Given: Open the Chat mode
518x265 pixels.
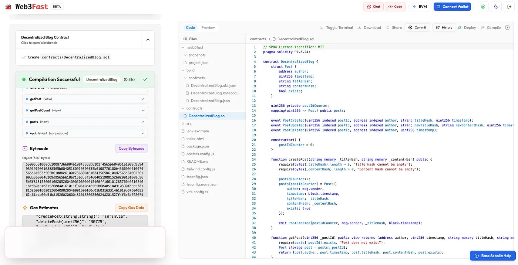Looking at the screenshot, I should [373, 7].
